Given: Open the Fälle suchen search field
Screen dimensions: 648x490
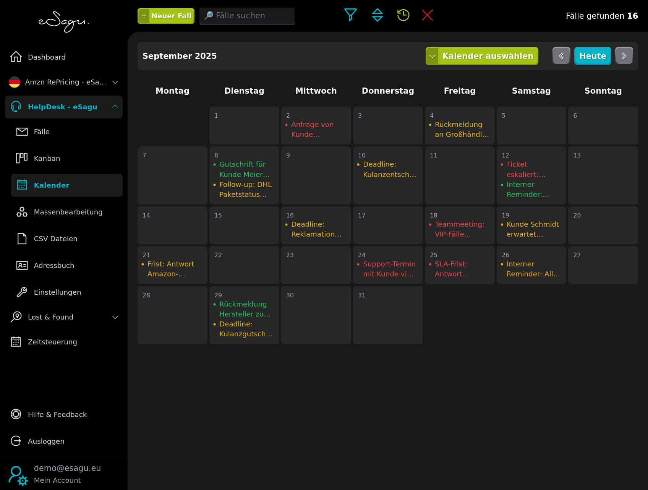Looking at the screenshot, I should point(246,16).
